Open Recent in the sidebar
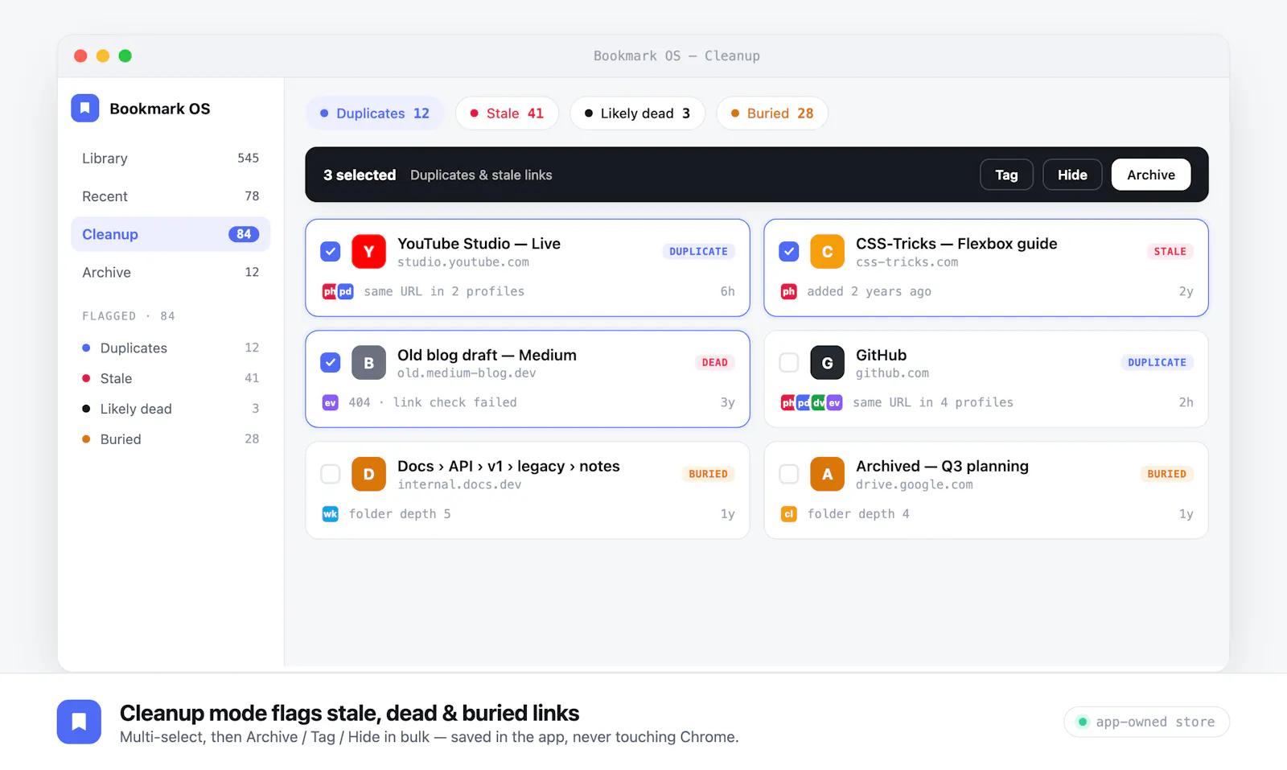Viewport: 1287px width, 770px height. (x=171, y=196)
